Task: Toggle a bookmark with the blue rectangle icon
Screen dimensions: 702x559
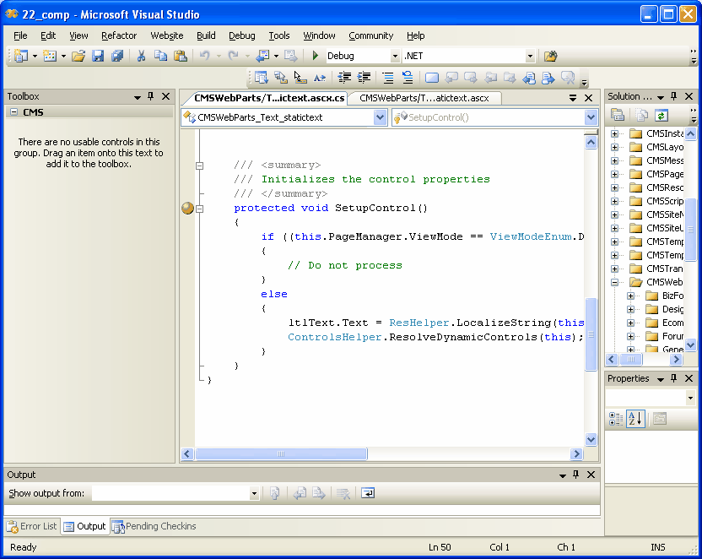Action: point(432,78)
